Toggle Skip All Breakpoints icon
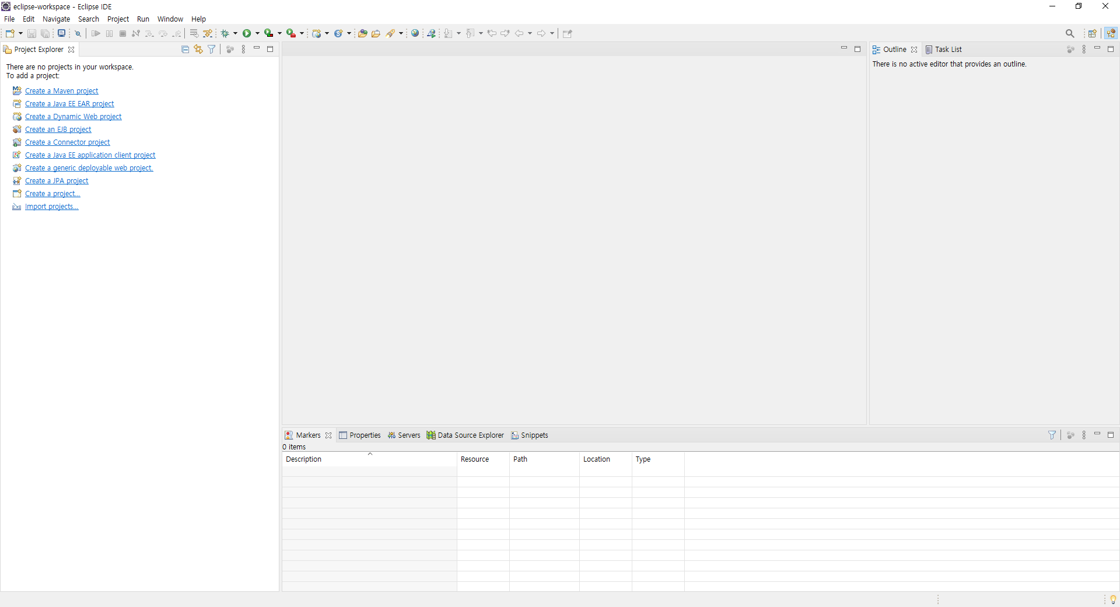The width and height of the screenshot is (1120, 607). [x=78, y=33]
